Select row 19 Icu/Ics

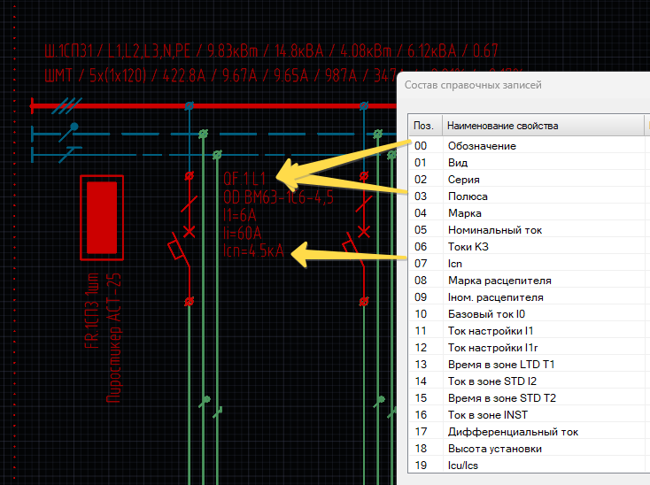click(530, 466)
